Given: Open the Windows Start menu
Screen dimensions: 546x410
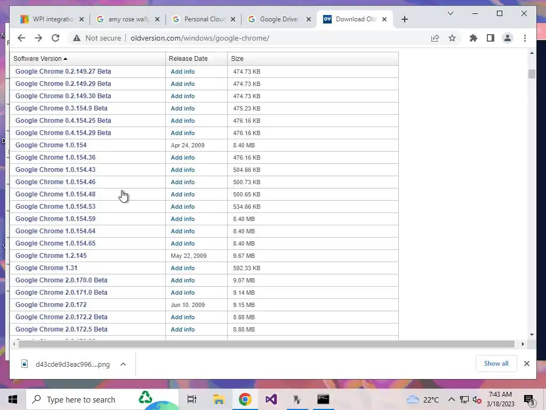Looking at the screenshot, I should (13, 399).
